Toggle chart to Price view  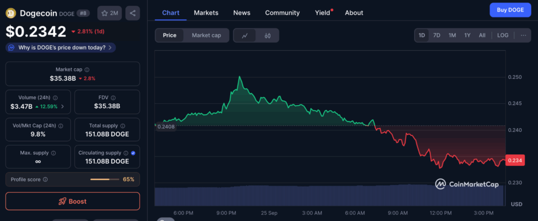click(x=170, y=35)
